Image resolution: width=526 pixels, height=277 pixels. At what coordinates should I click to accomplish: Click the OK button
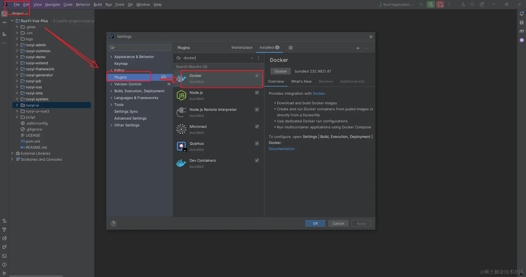[315, 223]
